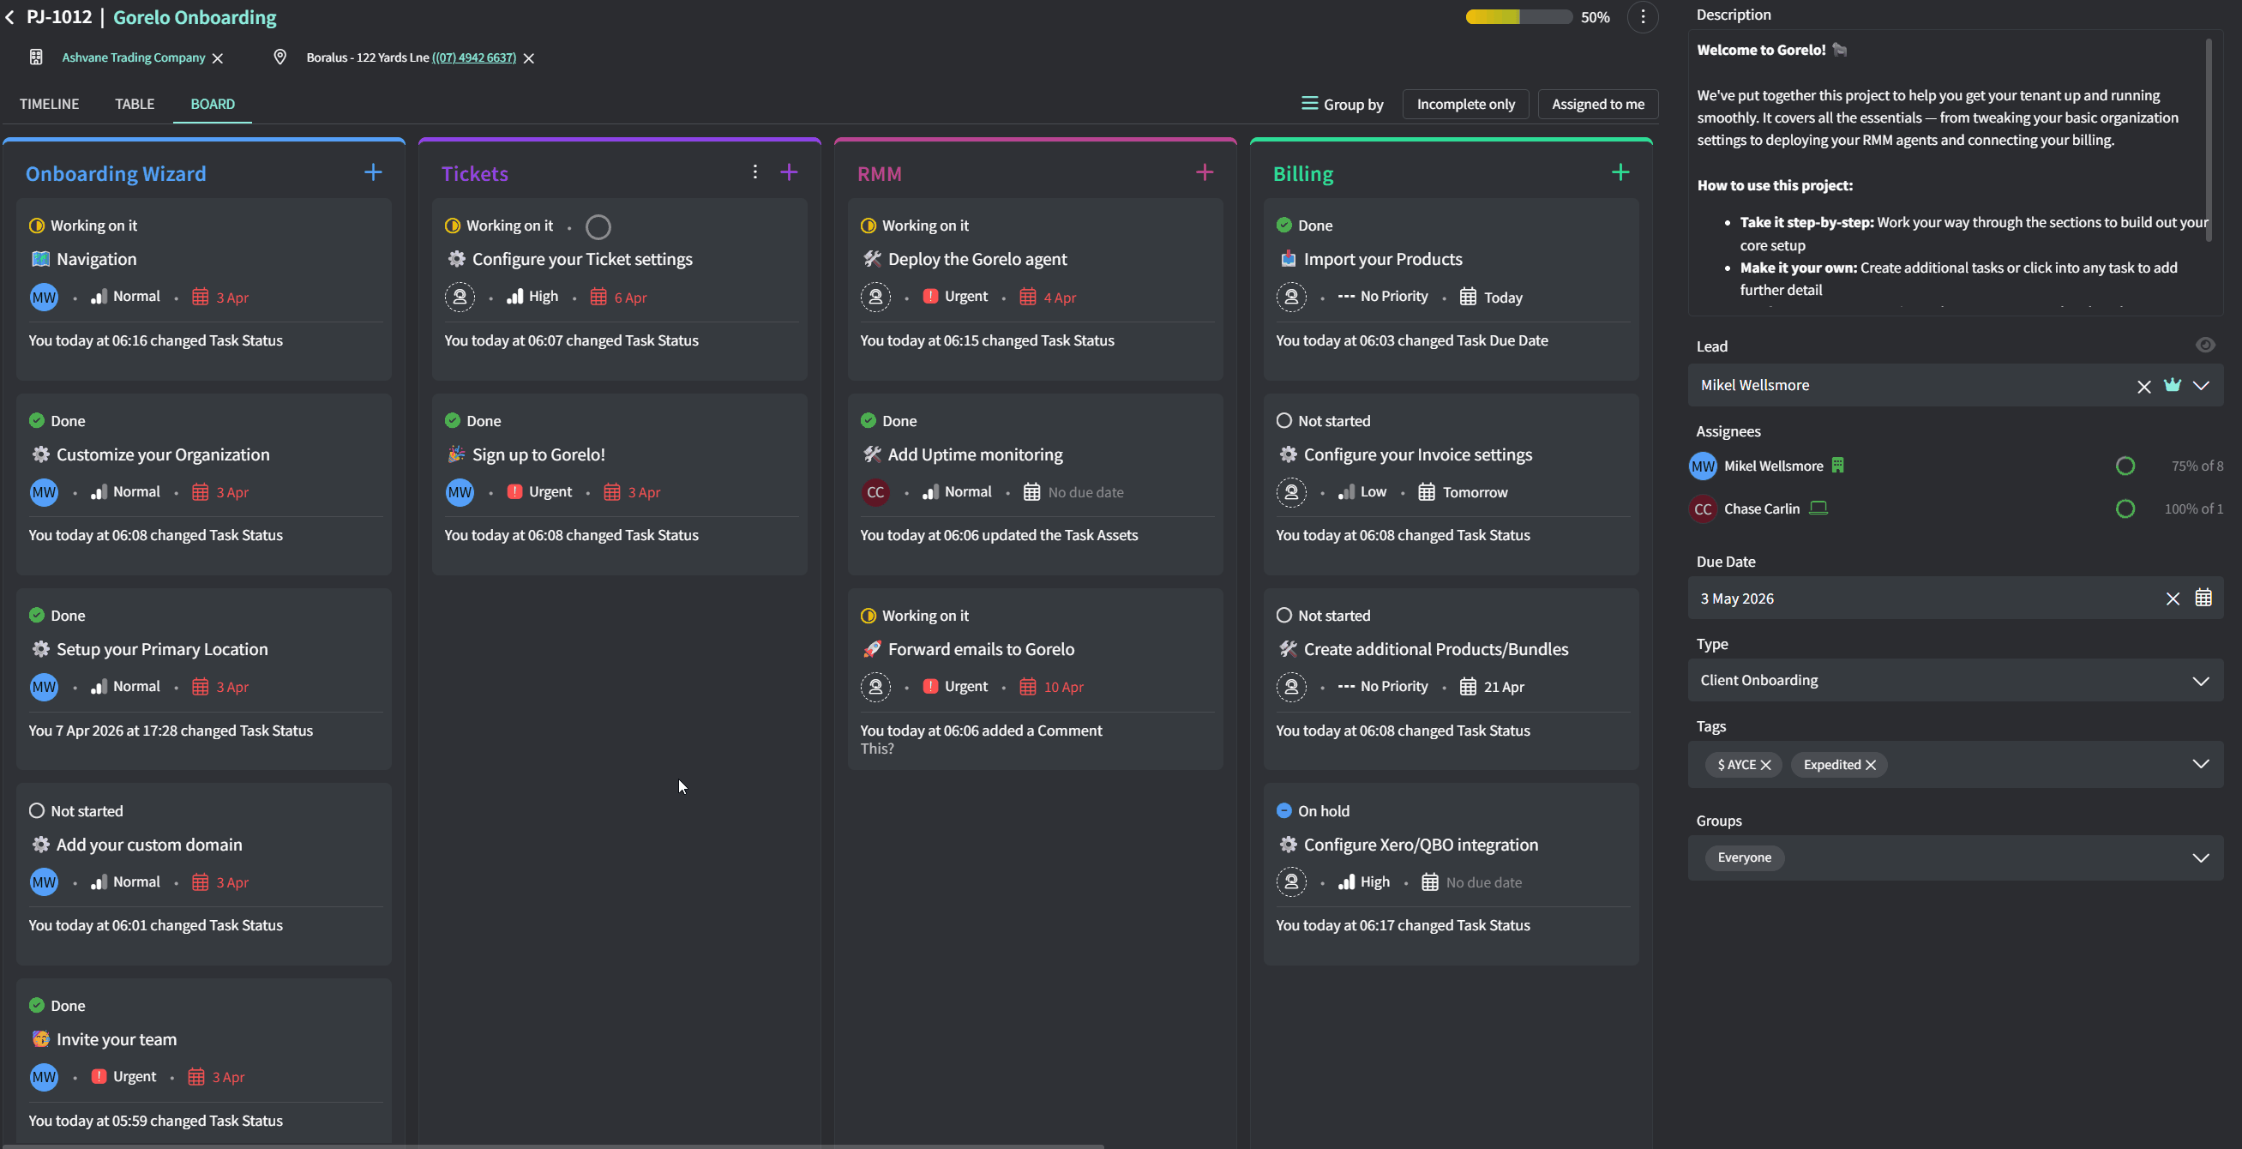Click the (07) 4942 6637 phone link

[x=473, y=58]
